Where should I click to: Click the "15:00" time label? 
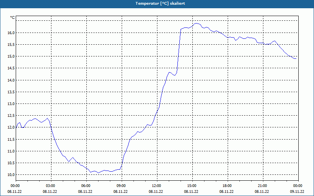pos(192,186)
